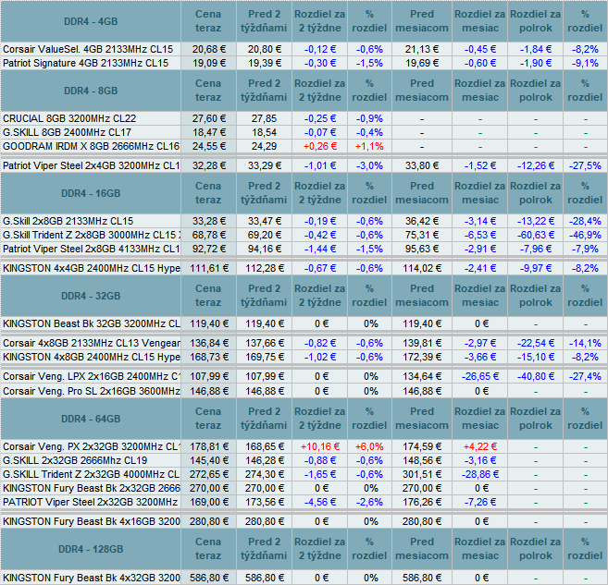Select Corsair Veng. LPX 2x16GB 2400MHz row

click(91, 376)
